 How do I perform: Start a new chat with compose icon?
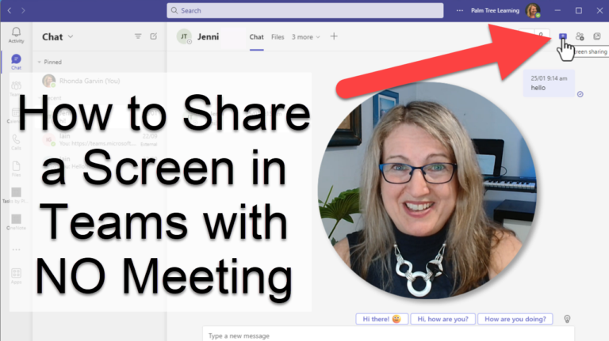(x=153, y=36)
